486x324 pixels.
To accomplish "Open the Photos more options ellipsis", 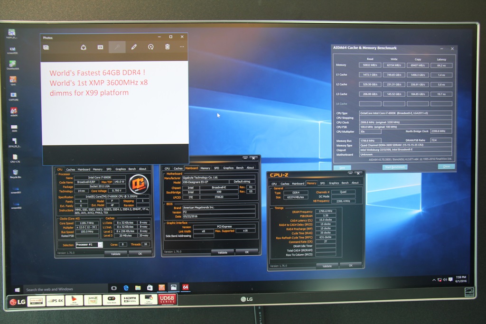I will click(182, 47).
